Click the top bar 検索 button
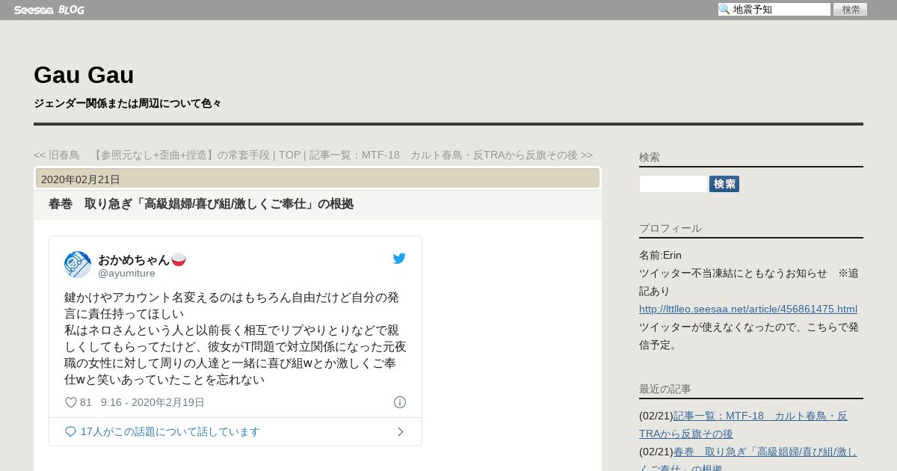Image resolution: width=897 pixels, height=471 pixels. (x=850, y=9)
